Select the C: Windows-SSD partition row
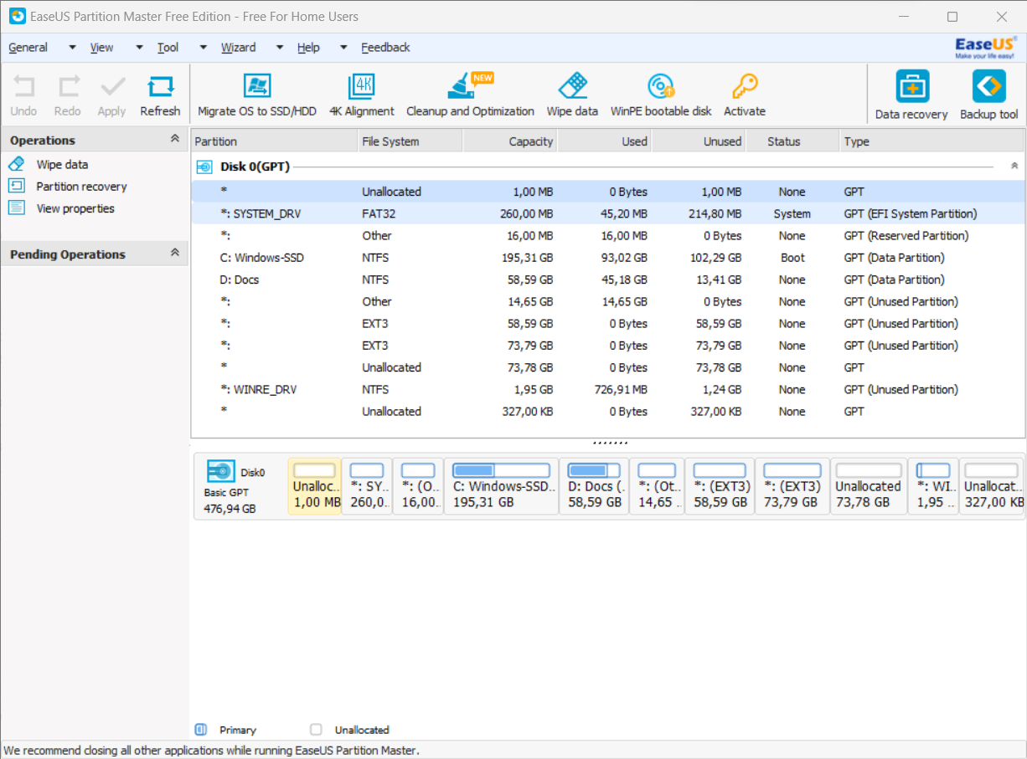The image size is (1027, 759). [x=608, y=258]
